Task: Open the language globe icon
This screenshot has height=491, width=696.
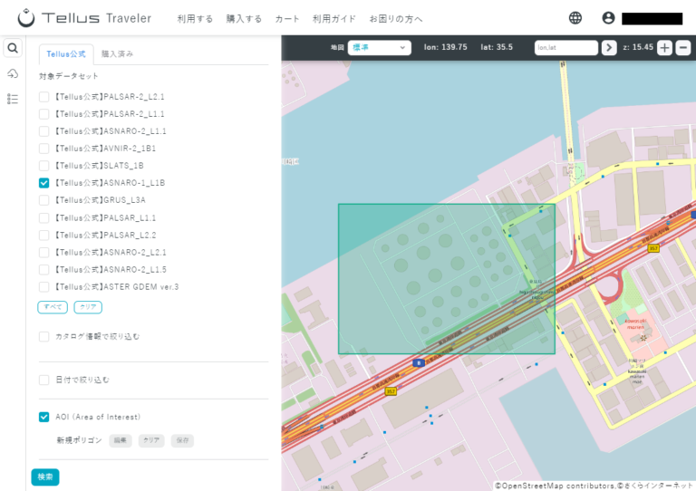Action: pos(575,18)
